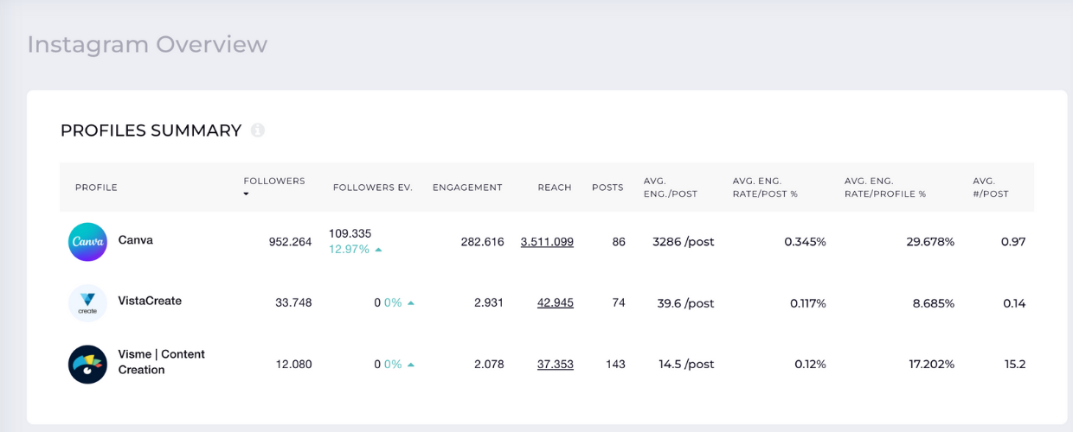Image resolution: width=1073 pixels, height=432 pixels.
Task: Click the Posts column header
Action: click(607, 187)
